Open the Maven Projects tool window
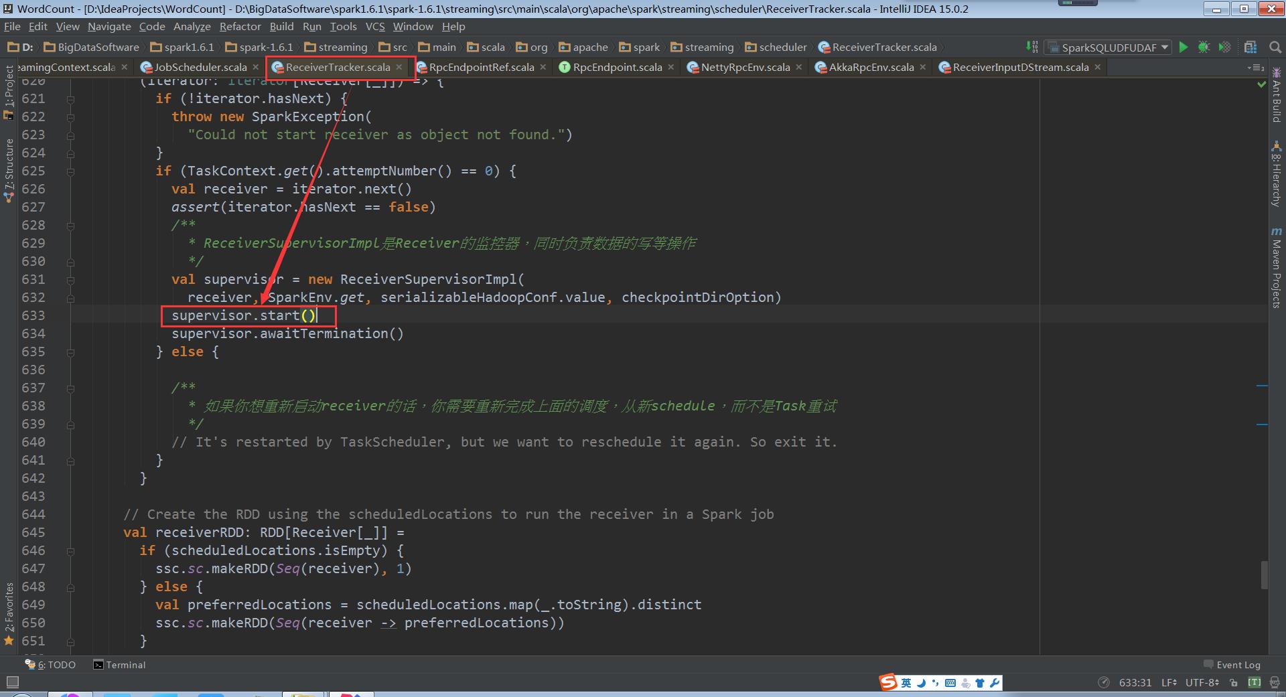Screen dimensions: 1286x697 pyautogui.click(x=1277, y=268)
